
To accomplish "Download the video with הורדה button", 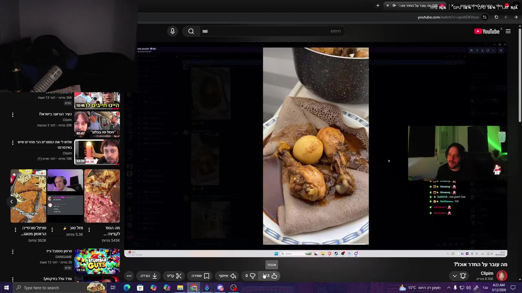I will coord(149,276).
